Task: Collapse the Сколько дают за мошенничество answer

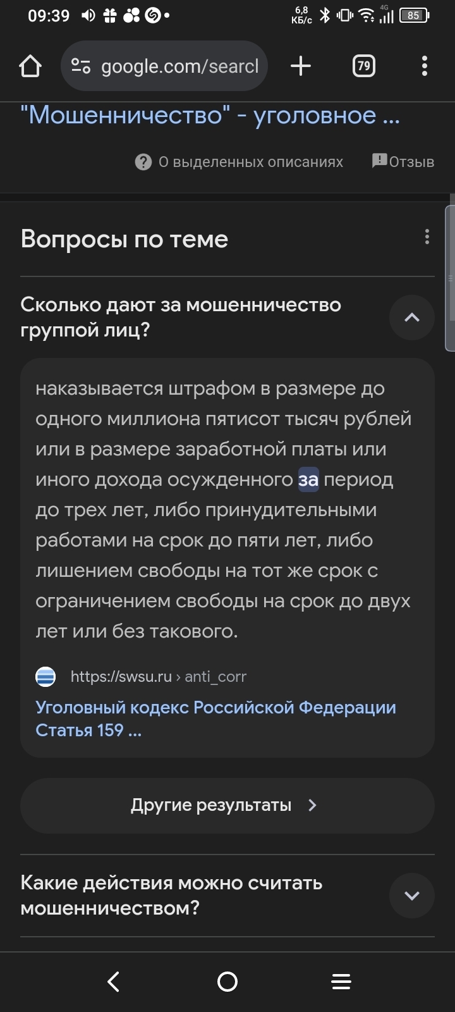Action: (x=411, y=318)
